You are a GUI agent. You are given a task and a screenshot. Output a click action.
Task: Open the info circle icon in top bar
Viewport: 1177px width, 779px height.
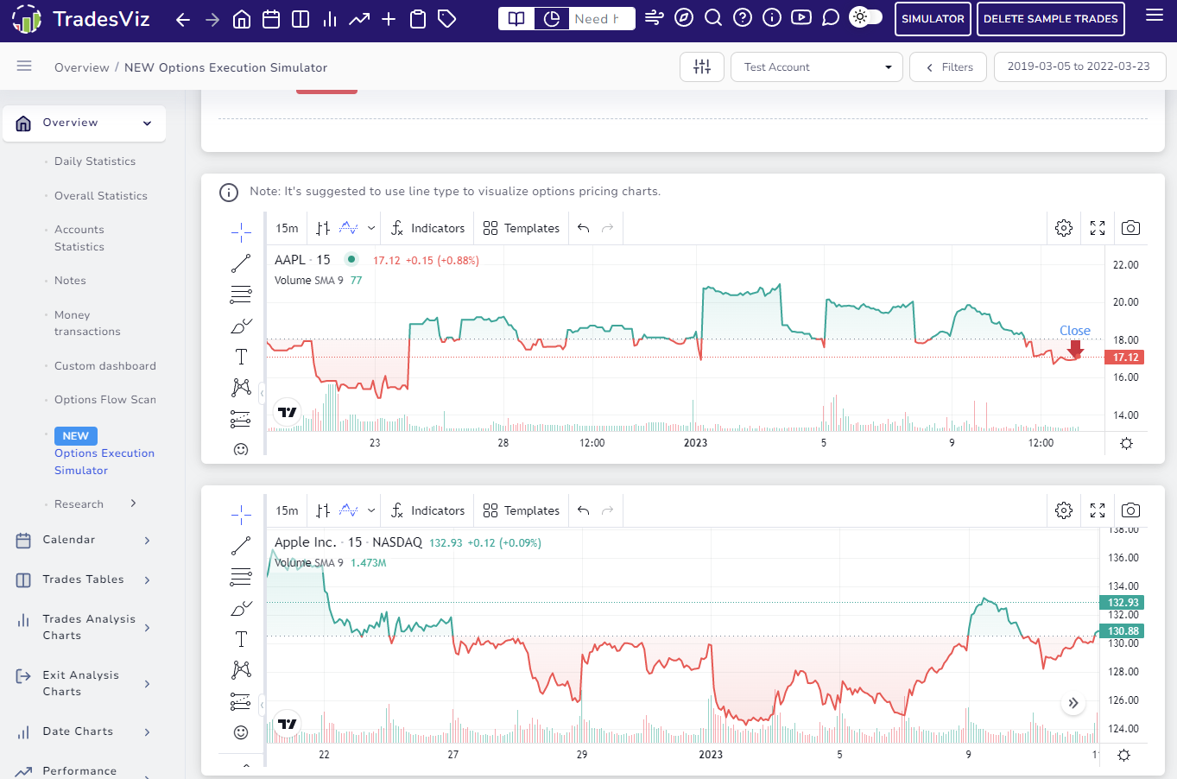coord(772,17)
